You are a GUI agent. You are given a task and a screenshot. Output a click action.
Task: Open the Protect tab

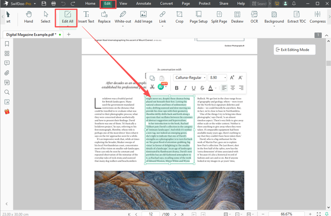204,3
